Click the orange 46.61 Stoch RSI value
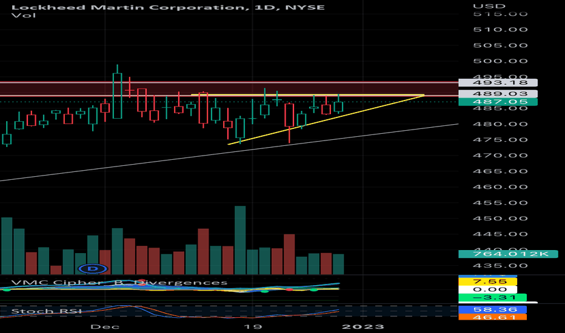This screenshot has height=333, width=565. (x=493, y=317)
